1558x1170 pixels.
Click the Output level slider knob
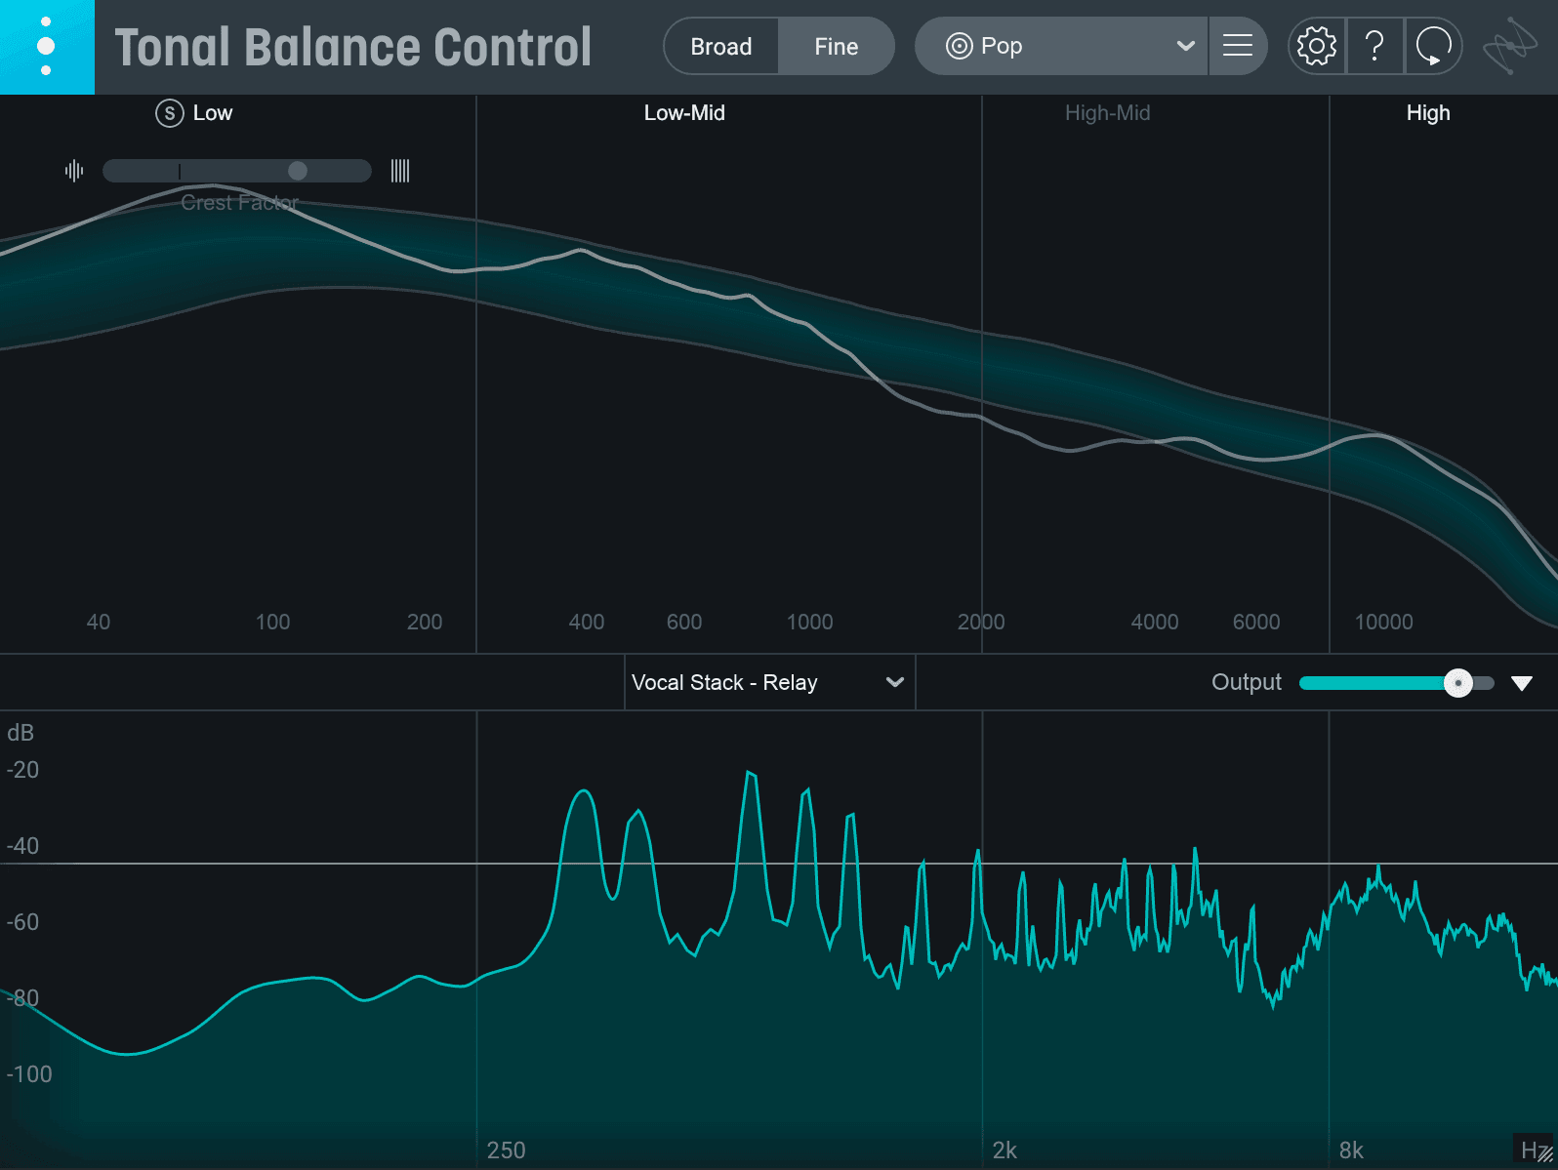pos(1458,683)
